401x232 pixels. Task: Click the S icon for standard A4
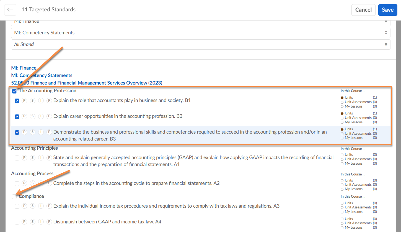pos(33,222)
